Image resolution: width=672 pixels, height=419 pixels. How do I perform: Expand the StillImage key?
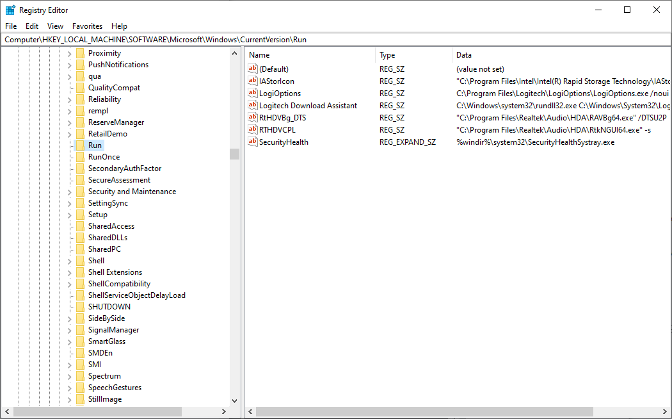(x=69, y=399)
